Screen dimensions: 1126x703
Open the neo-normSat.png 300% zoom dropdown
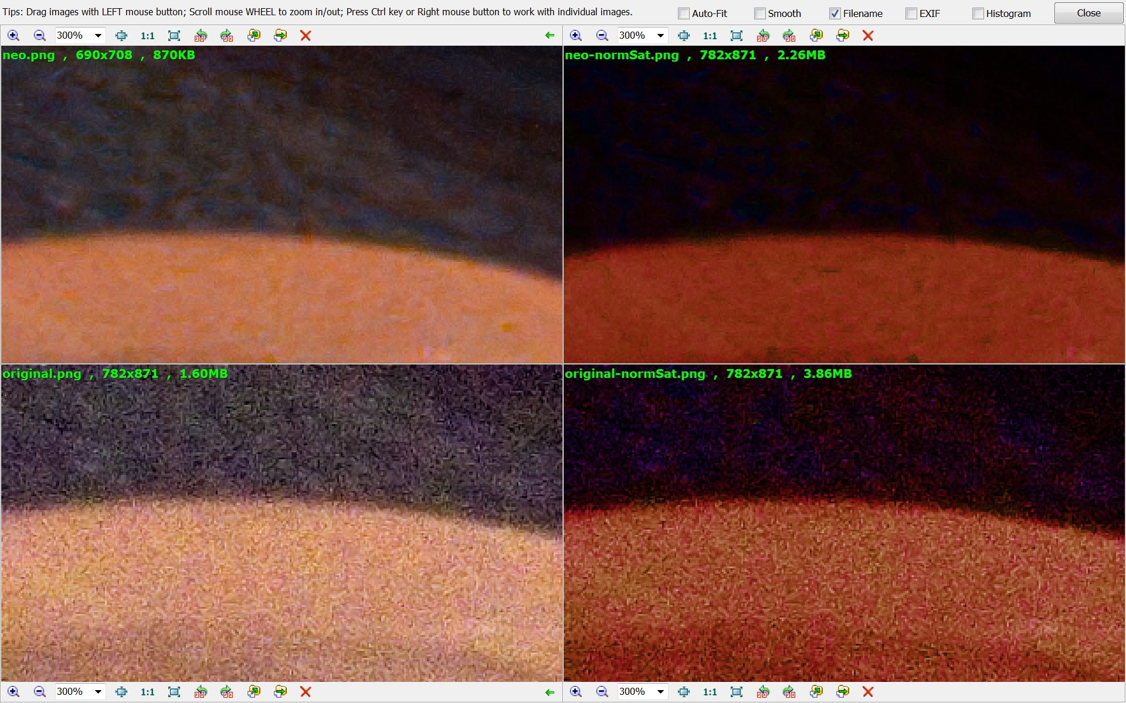[x=660, y=36]
